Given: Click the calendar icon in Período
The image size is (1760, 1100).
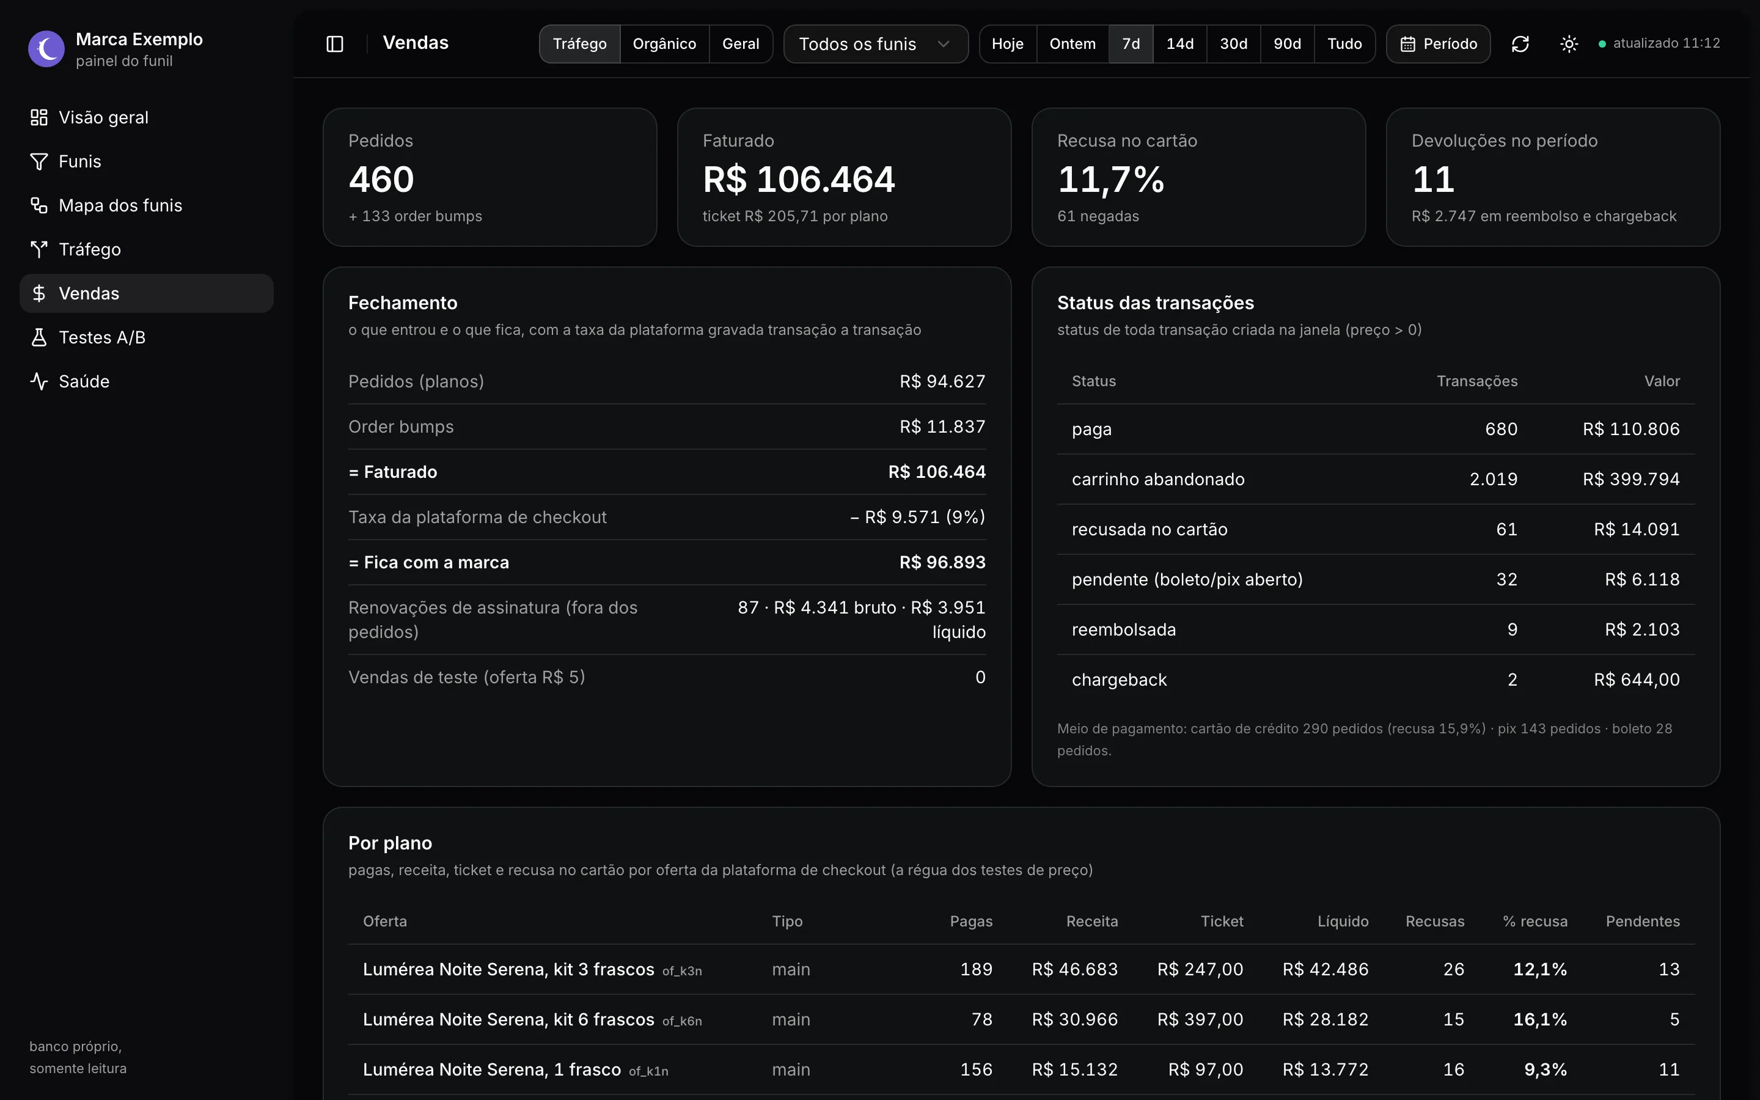Looking at the screenshot, I should tap(1408, 43).
